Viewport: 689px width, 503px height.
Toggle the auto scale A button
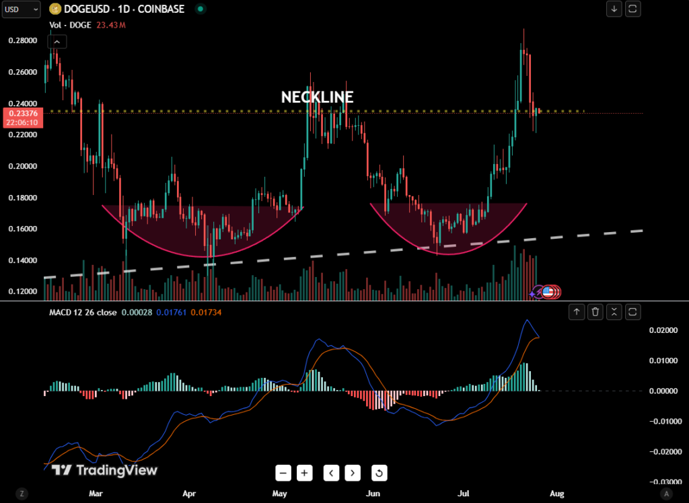tap(666, 494)
